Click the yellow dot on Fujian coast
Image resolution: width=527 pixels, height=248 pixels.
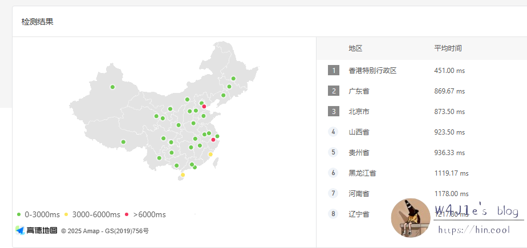[x=210, y=155]
